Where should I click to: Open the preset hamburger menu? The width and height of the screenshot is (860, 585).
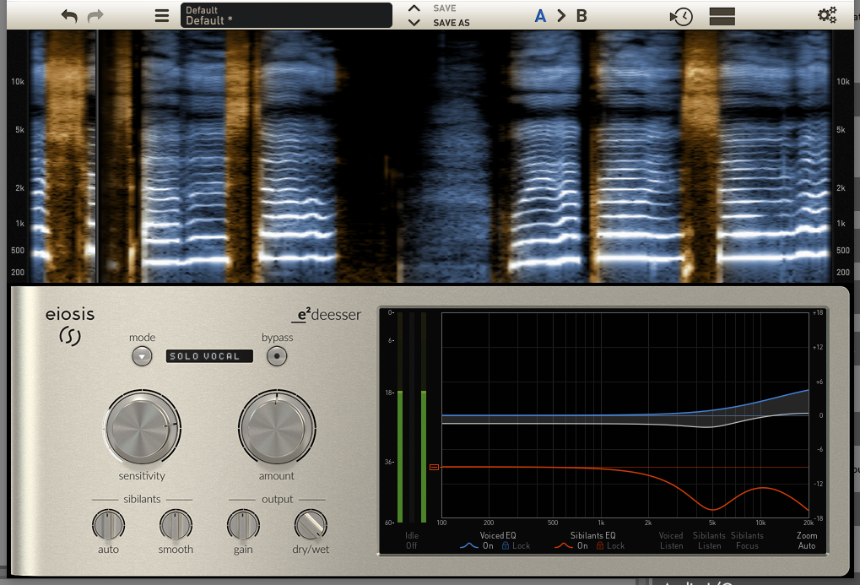(162, 16)
